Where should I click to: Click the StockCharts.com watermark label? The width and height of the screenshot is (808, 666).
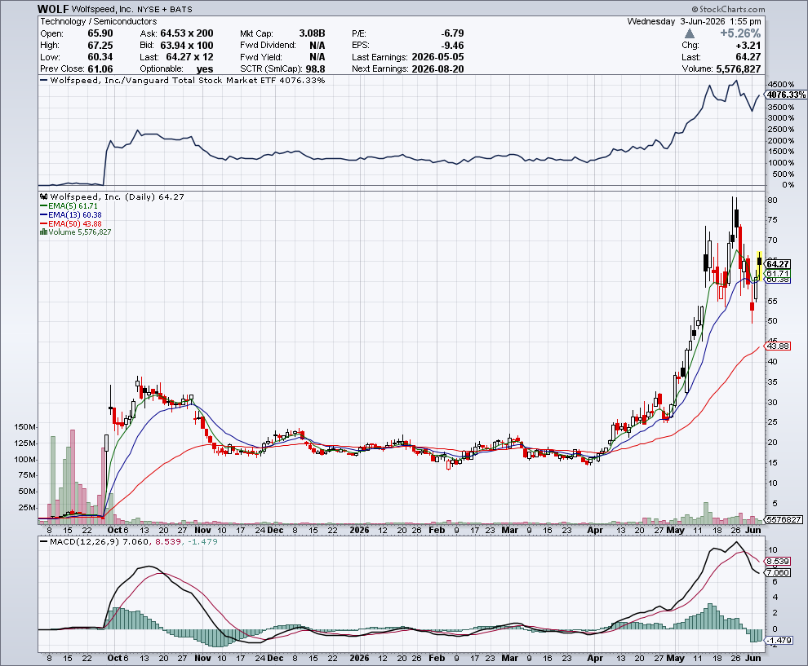[x=728, y=9]
